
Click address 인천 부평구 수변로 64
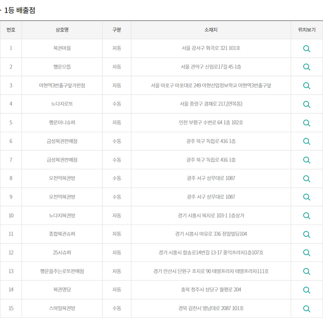coord(200,123)
